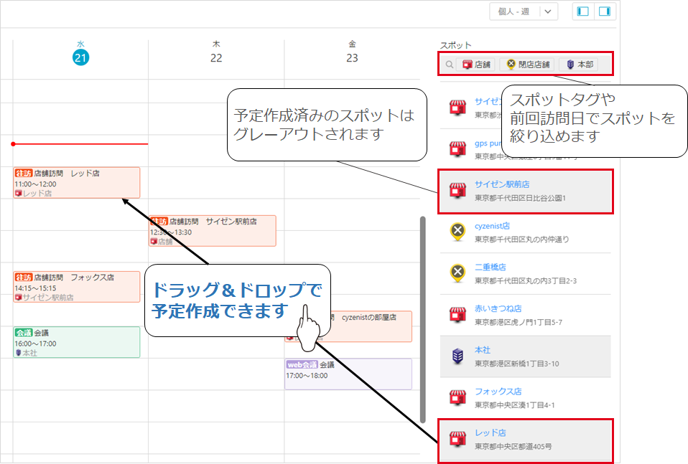688x464 pixels.
Task: Click purple web会議 tag
Action: pyautogui.click(x=302, y=364)
